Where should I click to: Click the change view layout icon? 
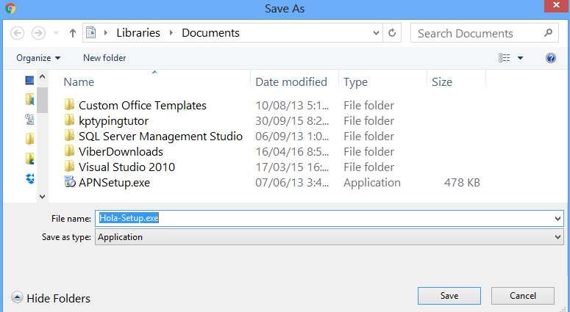coord(504,58)
